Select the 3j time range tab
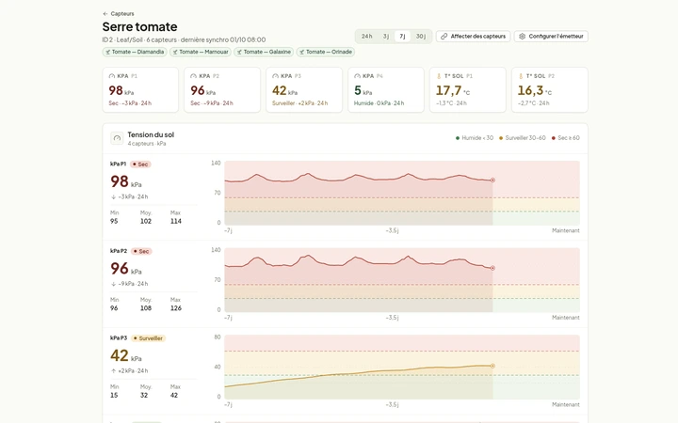This screenshot has height=423, width=678. tap(386, 37)
